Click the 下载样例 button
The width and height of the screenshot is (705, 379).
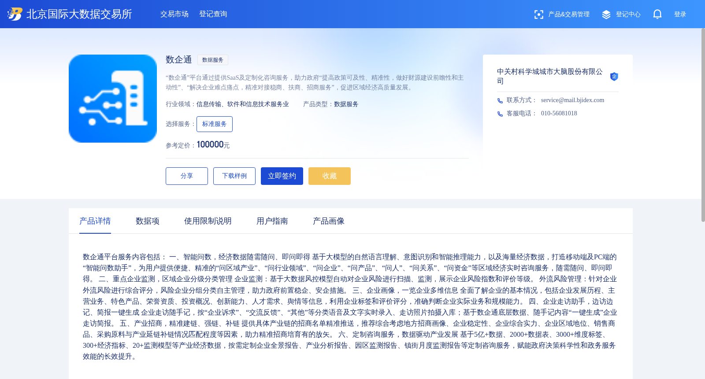pyautogui.click(x=234, y=176)
